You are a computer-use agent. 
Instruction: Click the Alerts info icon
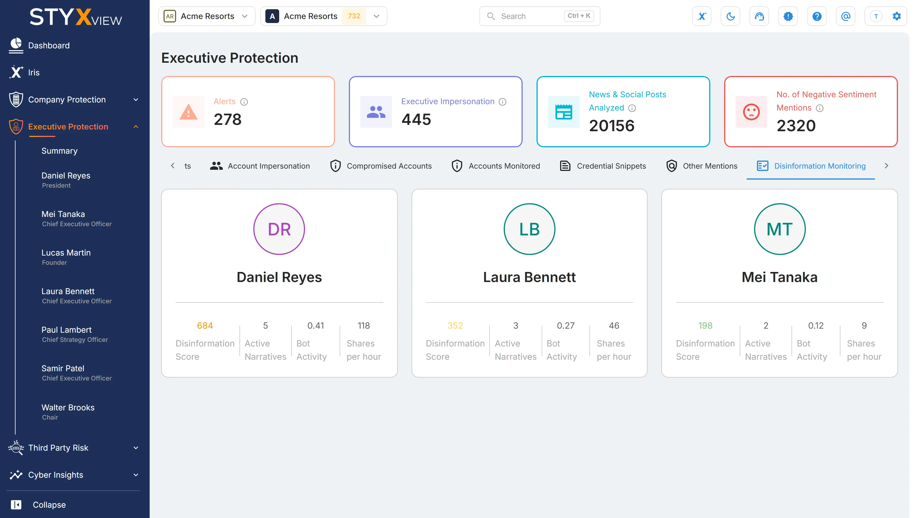(x=244, y=102)
